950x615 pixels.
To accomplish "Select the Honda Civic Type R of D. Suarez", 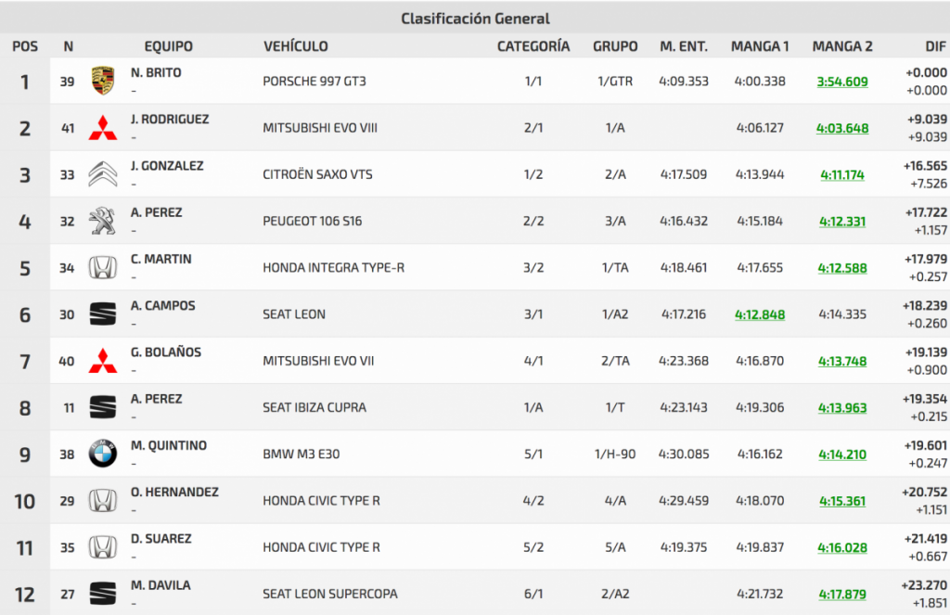I will pos(321,547).
